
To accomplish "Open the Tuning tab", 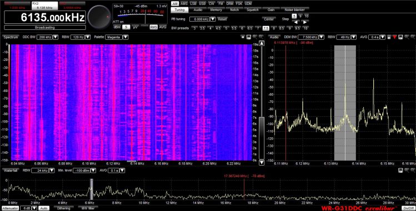I will pyautogui.click(x=179, y=10).
